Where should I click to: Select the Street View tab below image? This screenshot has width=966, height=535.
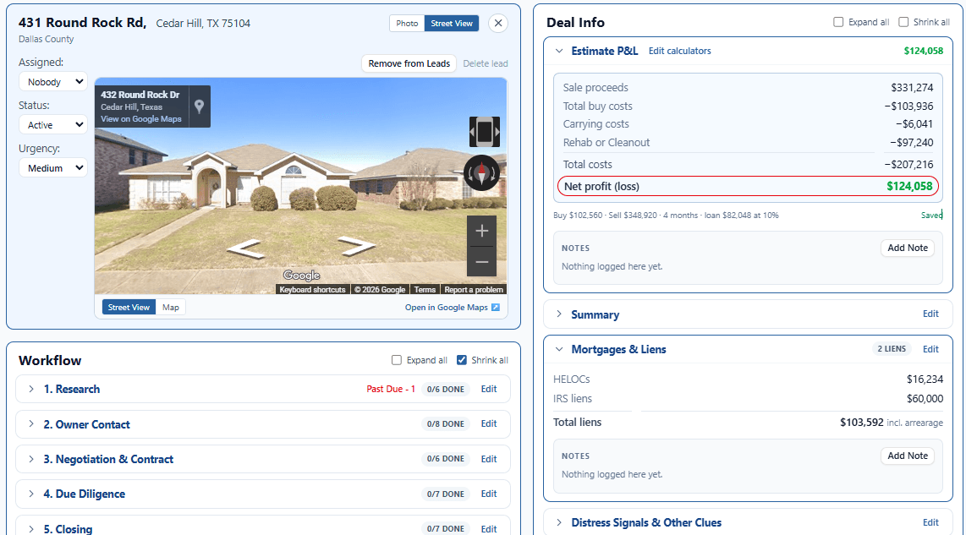pyautogui.click(x=129, y=307)
